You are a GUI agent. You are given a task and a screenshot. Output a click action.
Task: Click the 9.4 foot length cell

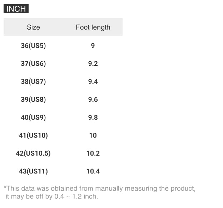(x=93, y=82)
